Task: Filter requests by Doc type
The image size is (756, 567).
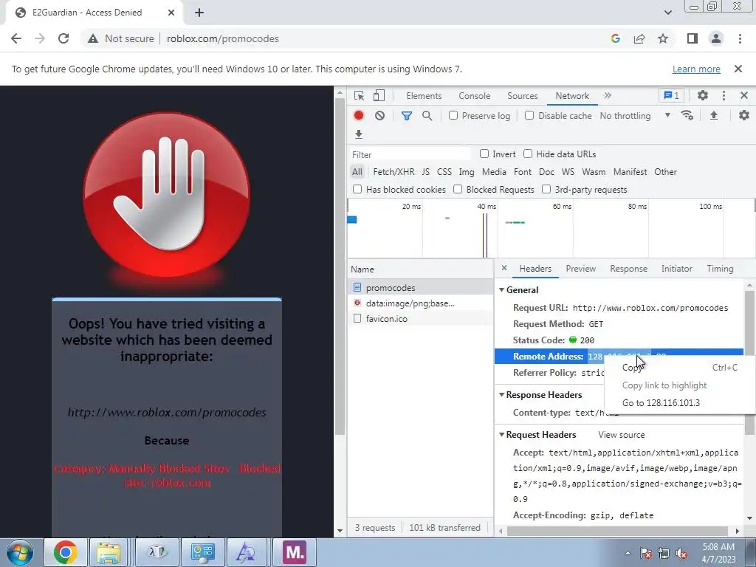Action: click(546, 172)
